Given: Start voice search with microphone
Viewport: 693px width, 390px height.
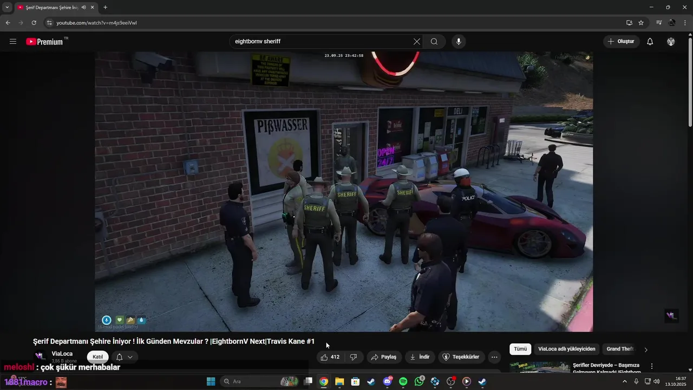Looking at the screenshot, I should [x=459, y=42].
